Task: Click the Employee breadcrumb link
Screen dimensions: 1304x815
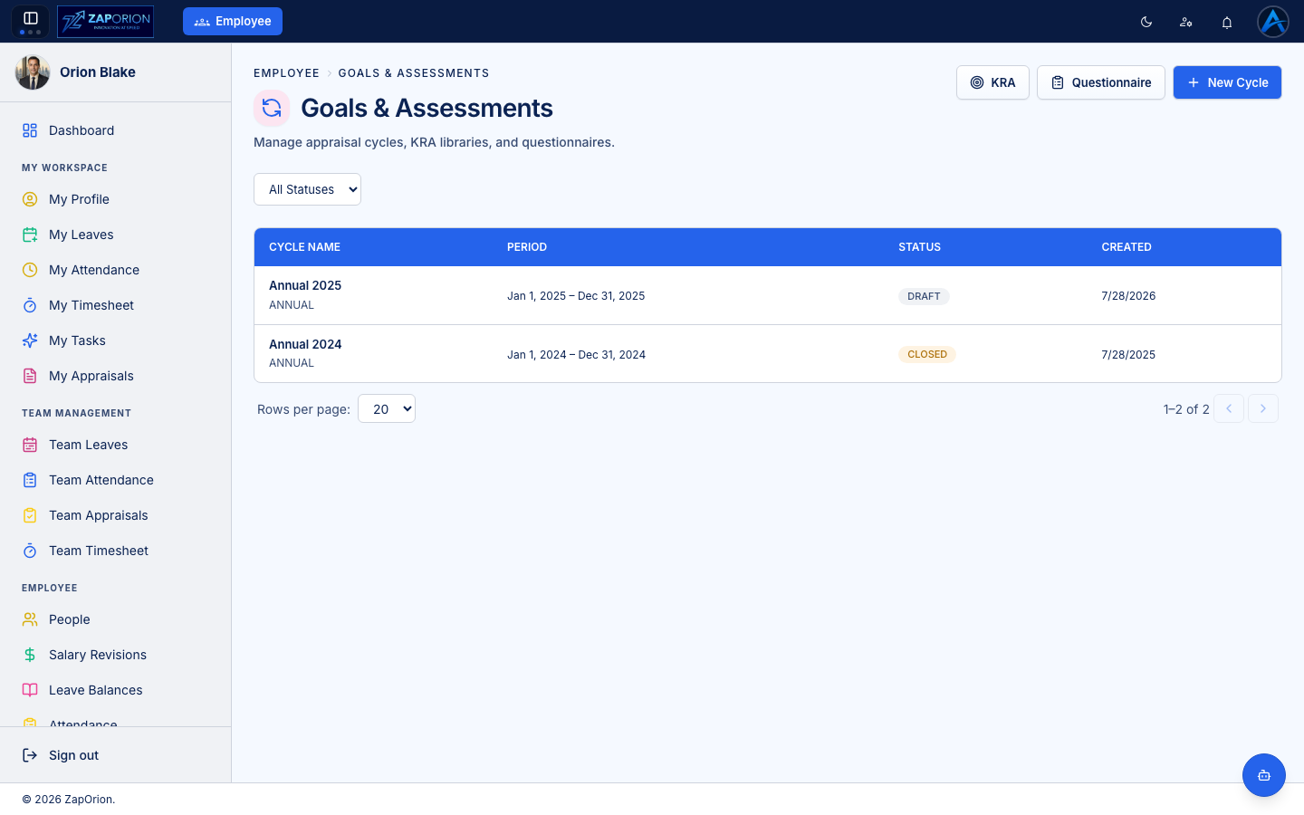Action: 286,73
